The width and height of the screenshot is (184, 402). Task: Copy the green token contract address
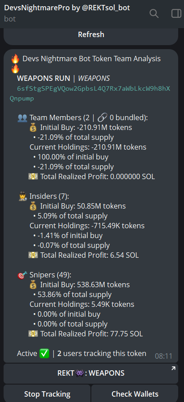[x=90, y=94]
